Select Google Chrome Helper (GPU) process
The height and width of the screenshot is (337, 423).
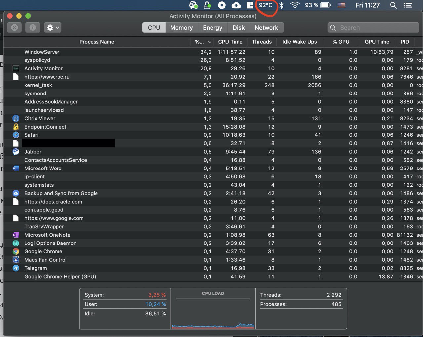[x=213, y=277]
